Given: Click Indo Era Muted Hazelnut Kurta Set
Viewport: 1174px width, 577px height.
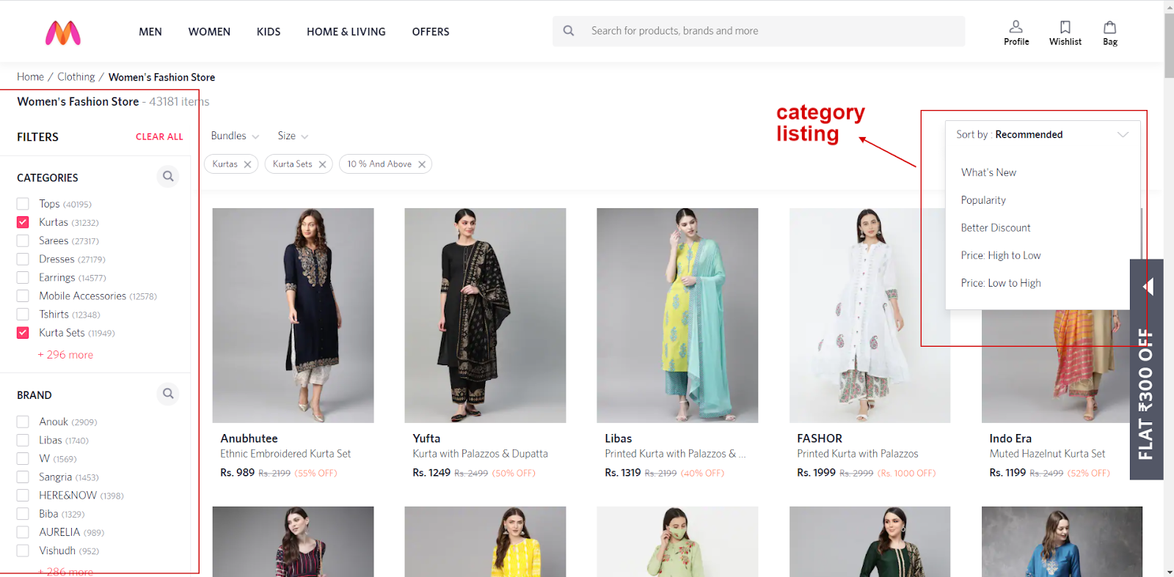Looking at the screenshot, I should (x=1047, y=454).
